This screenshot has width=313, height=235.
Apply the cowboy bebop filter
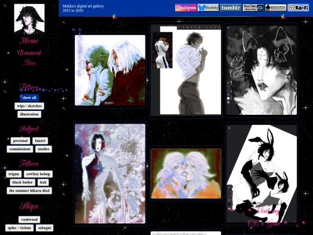click(38, 174)
